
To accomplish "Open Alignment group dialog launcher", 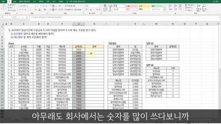I will coord(84,13).
